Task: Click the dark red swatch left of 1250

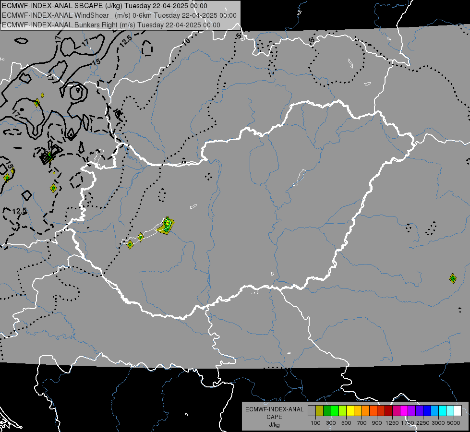Action: 389,410
